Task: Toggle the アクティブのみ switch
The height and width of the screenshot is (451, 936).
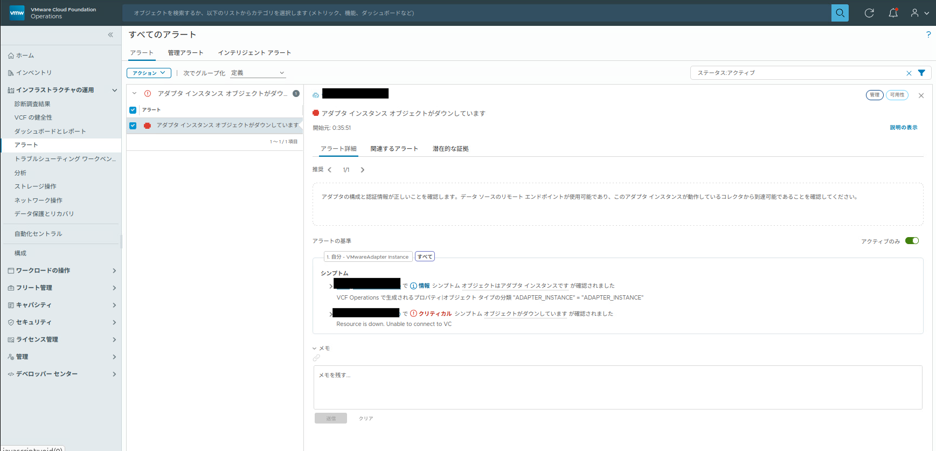Action: click(x=912, y=241)
